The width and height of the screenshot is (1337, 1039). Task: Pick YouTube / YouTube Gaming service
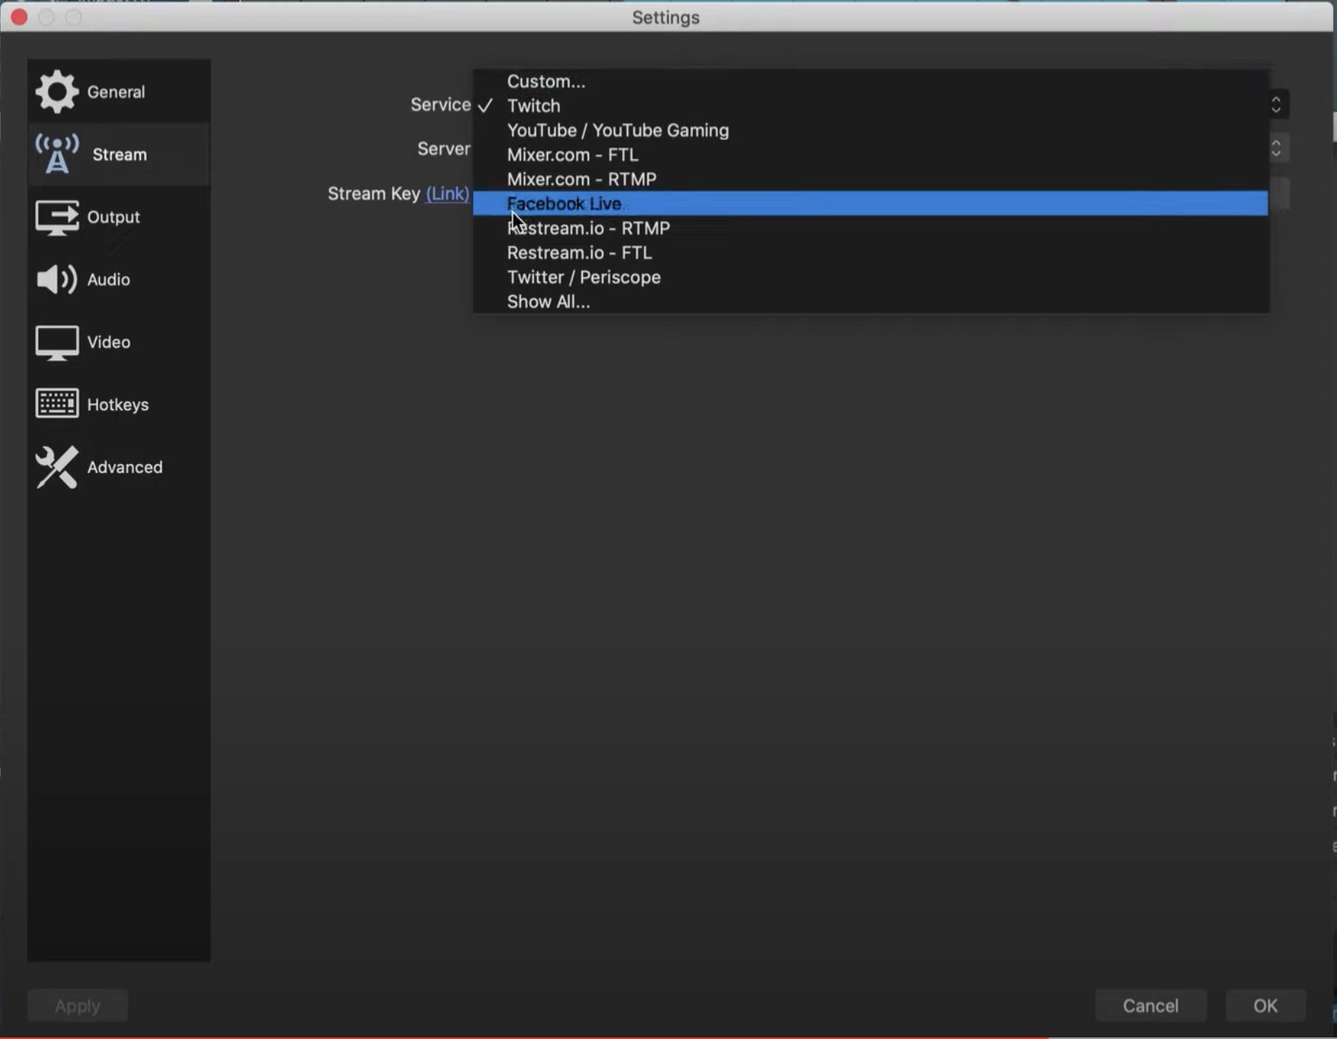tap(871, 130)
